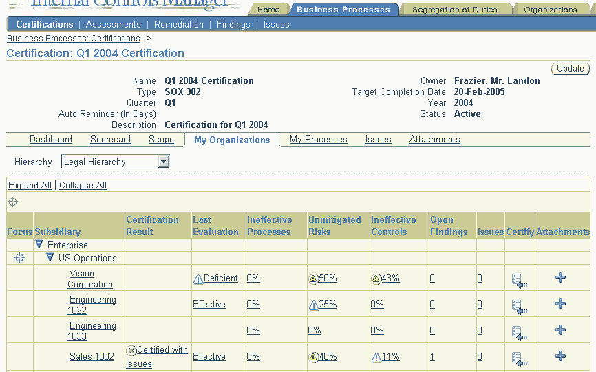Go to the Findings subtab
Viewport: 596px width, 372px height.
click(233, 24)
